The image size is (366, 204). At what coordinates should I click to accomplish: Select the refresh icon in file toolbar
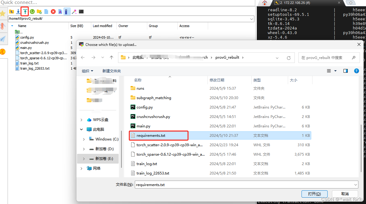tap(32, 11)
